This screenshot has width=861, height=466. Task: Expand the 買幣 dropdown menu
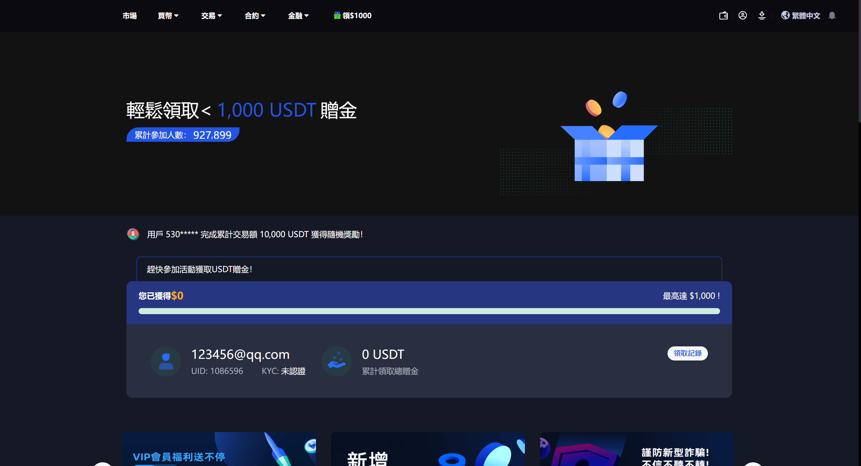tap(168, 16)
